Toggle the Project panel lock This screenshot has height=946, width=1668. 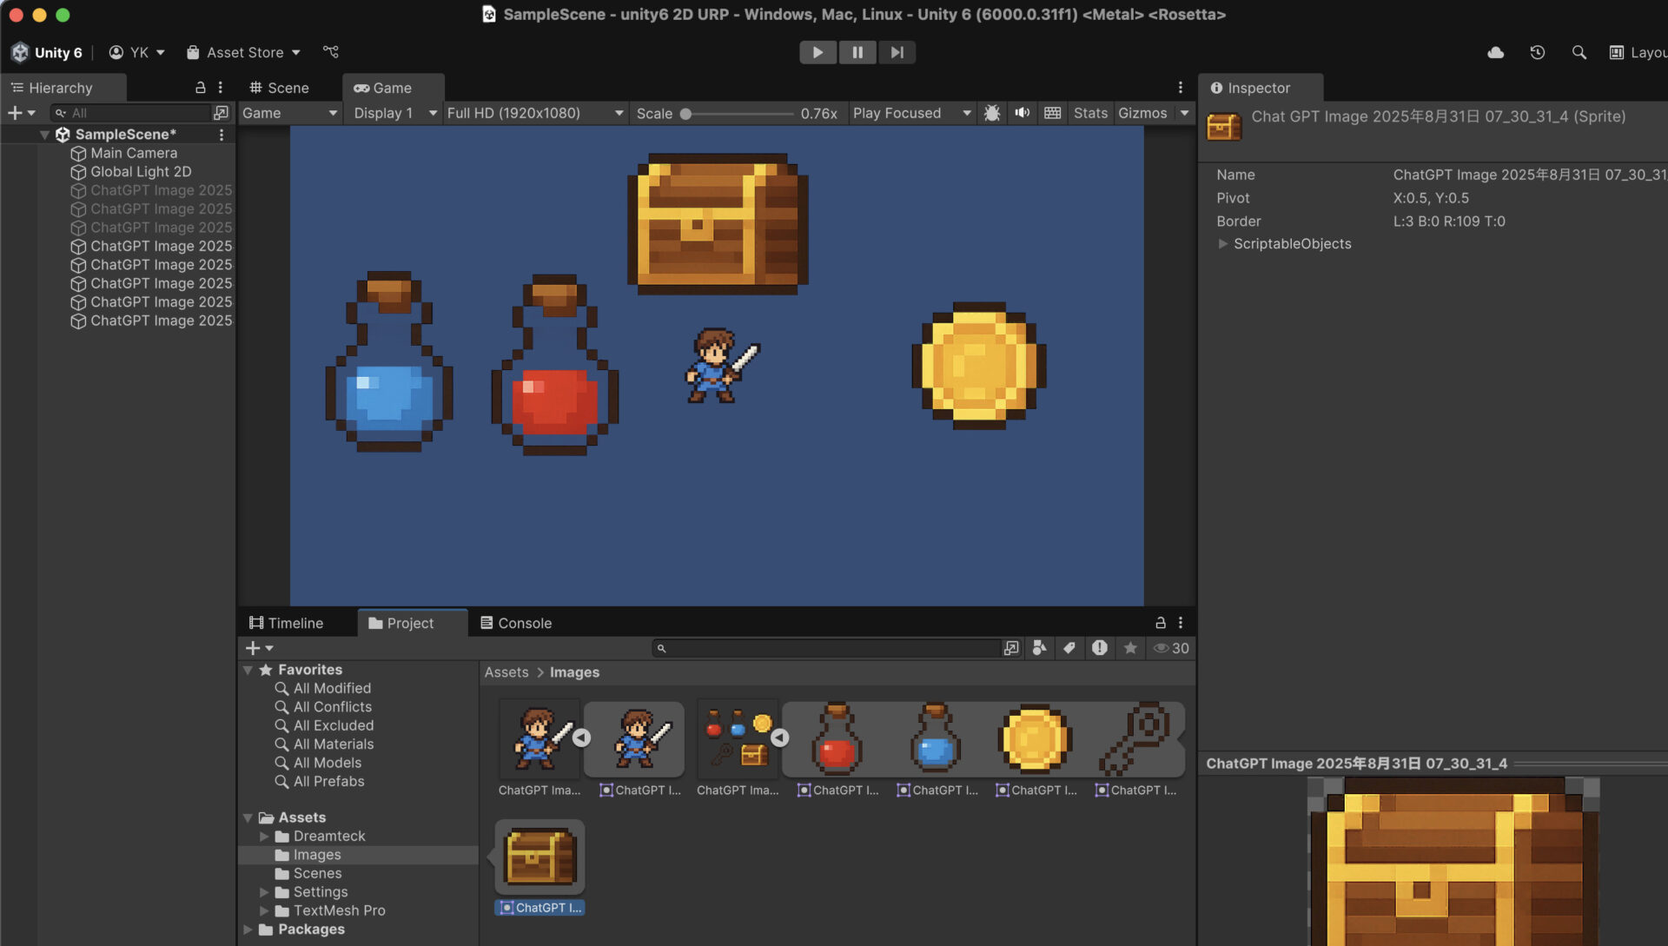[x=1160, y=623]
